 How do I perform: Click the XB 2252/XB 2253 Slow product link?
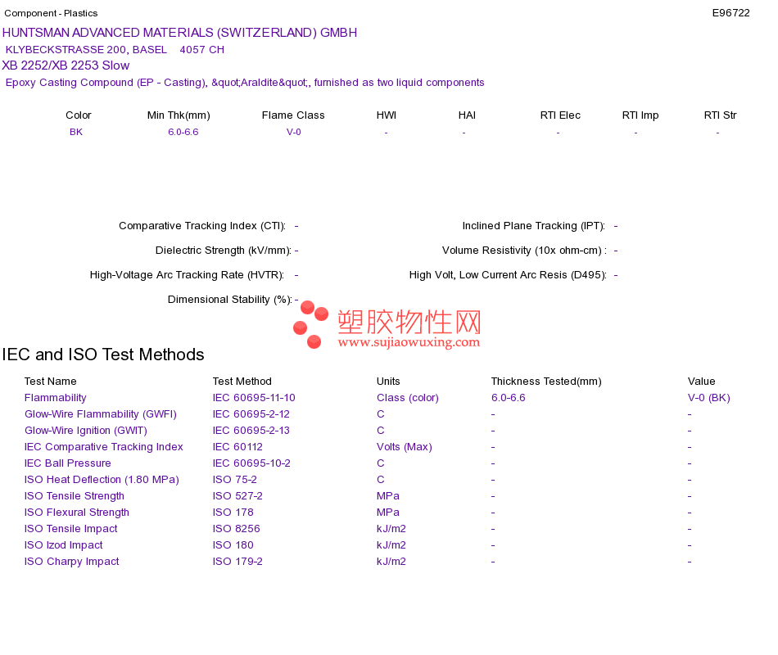(x=66, y=65)
